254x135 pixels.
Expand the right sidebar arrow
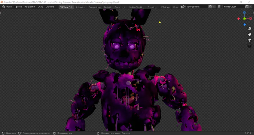[x=253, y=13]
